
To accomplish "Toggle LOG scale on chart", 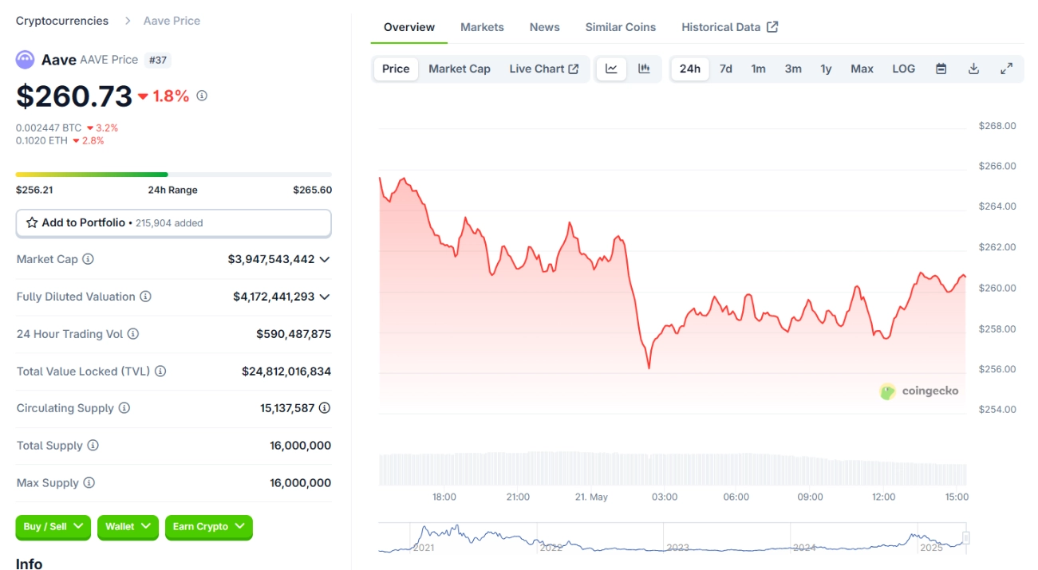I will (903, 69).
